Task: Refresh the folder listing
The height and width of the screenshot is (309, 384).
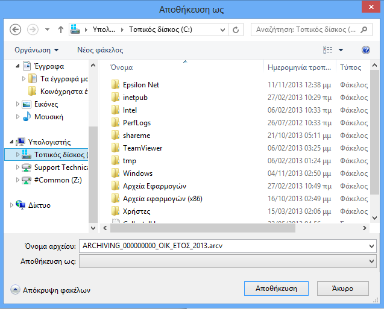Action: [x=236, y=30]
